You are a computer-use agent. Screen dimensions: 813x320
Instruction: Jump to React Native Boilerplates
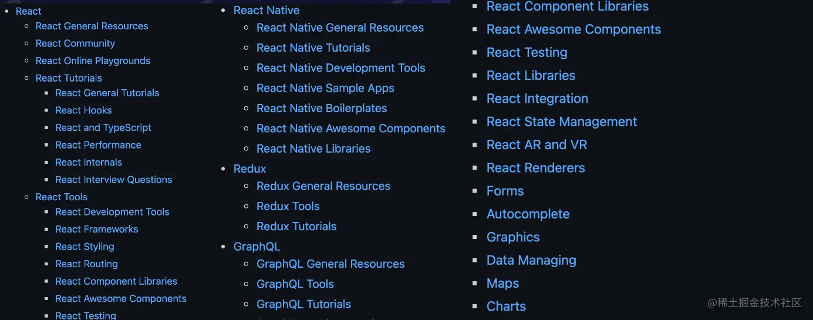(x=322, y=108)
